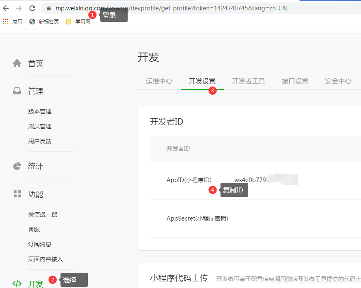Open 微信搜一搜 in the sidebar
361x288 pixels.
click(43, 214)
